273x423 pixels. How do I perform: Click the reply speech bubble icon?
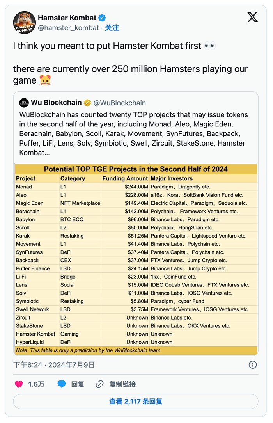(x=62, y=384)
